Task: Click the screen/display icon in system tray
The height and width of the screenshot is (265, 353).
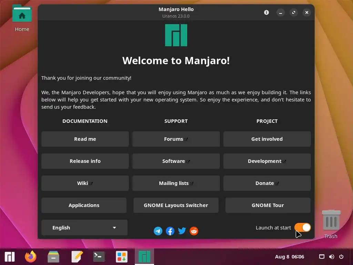Action: pos(322,257)
